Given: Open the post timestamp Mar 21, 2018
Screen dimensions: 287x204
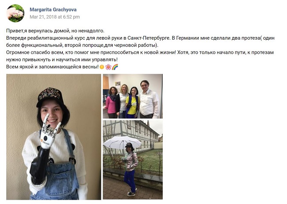Looking at the screenshot, I should point(55,17).
